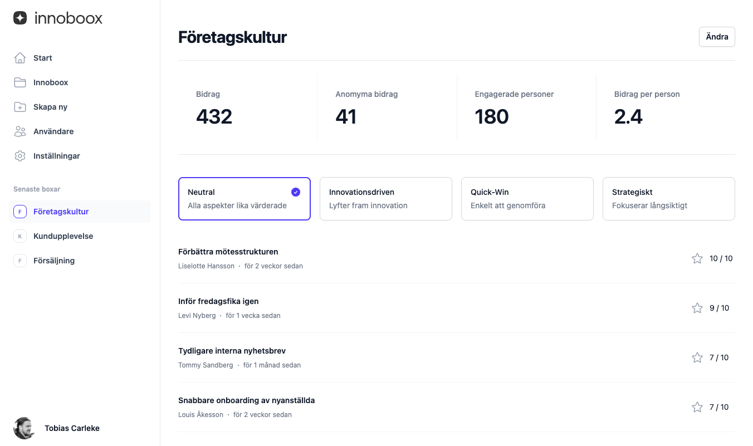Click the Ändra button
Viewport: 753px width, 446px height.
pyautogui.click(x=717, y=37)
